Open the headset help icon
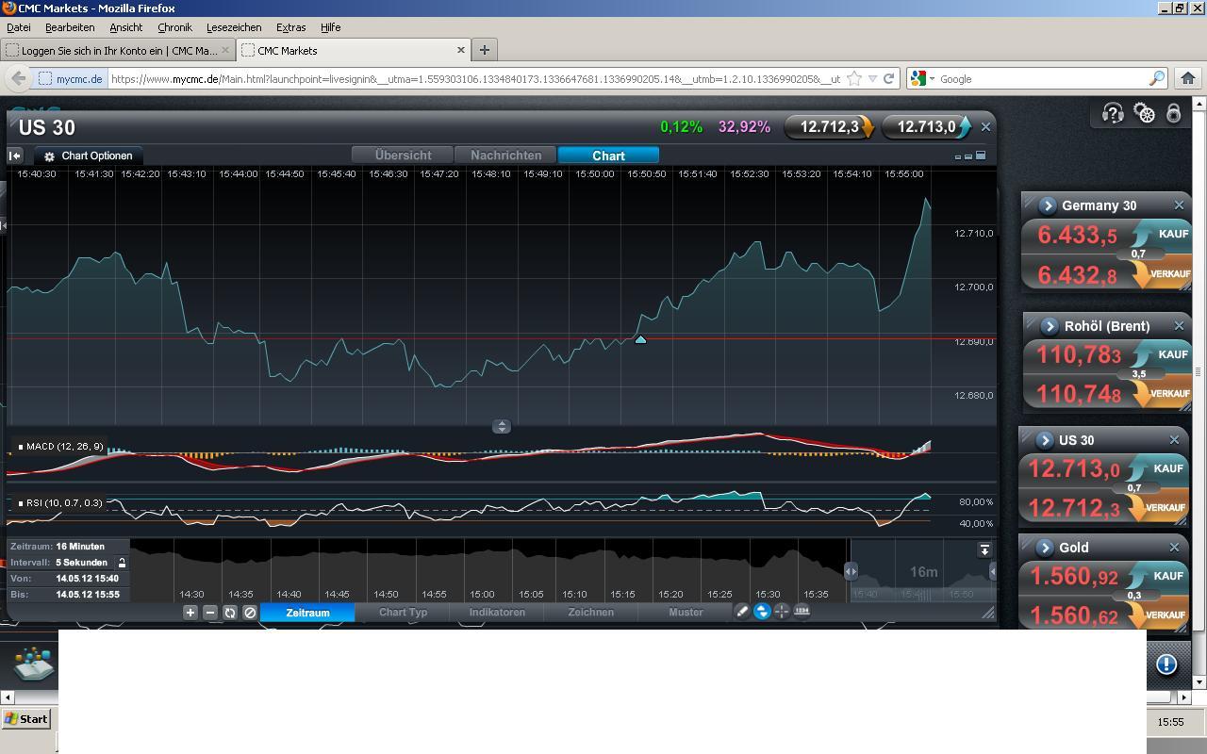Screen dimensions: 1207x754 click(1113, 114)
